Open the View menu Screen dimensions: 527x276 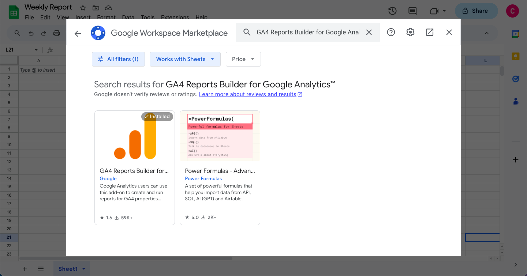[x=63, y=17]
